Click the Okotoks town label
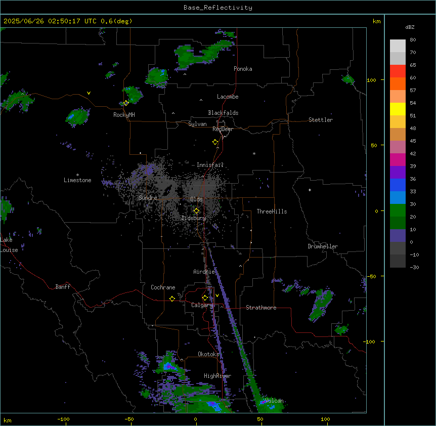Screen dimensions: 436x426 (x=208, y=354)
